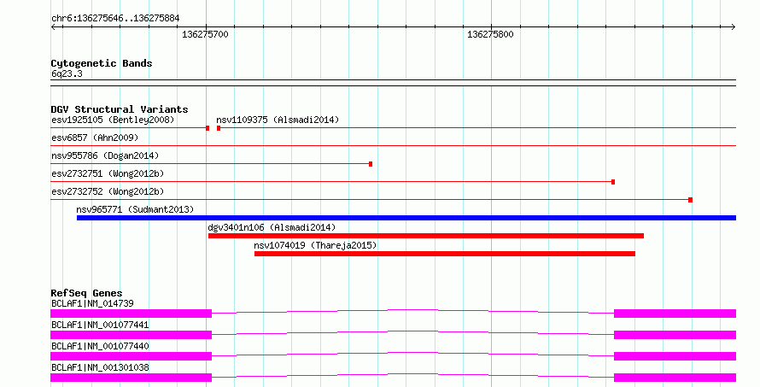The height and width of the screenshot is (387, 760).
Task: Click the chr6:136275646..136275884 region label
Action: 115,19
